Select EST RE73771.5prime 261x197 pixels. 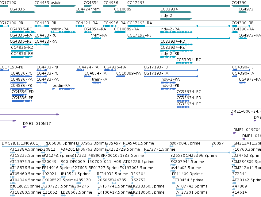[159, 149]
